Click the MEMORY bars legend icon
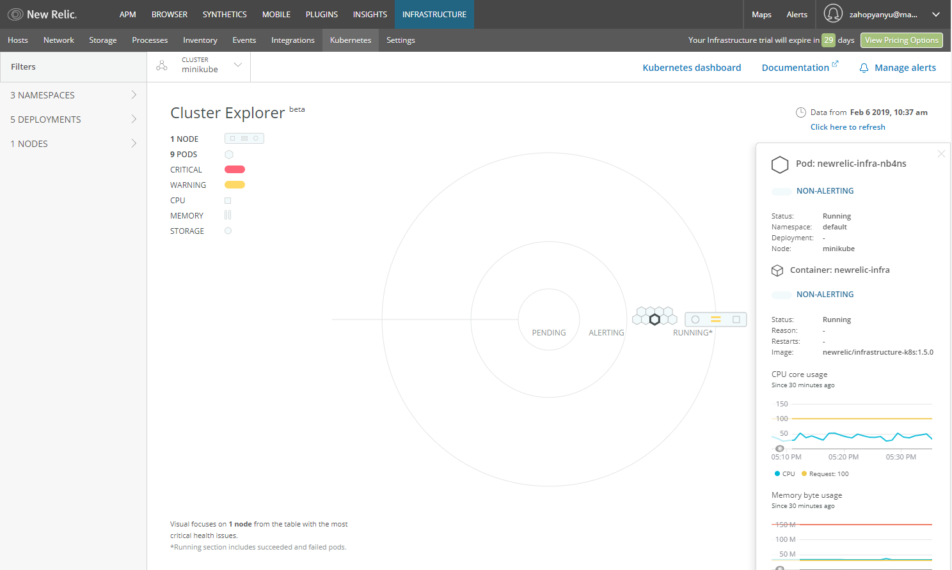Image resolution: width=952 pixels, height=570 pixels. pos(228,215)
